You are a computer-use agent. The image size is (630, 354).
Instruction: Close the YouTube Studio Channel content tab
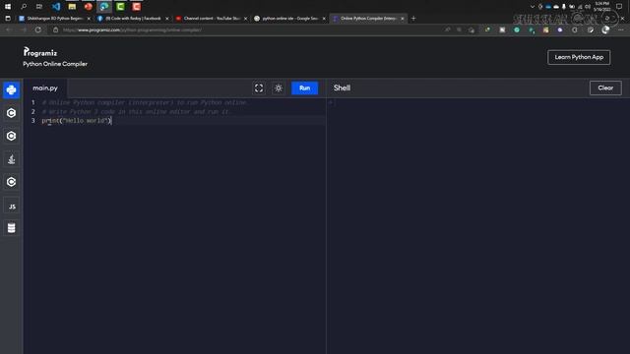(x=245, y=19)
